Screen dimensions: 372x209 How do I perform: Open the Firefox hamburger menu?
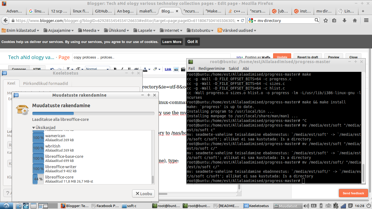point(366,20)
